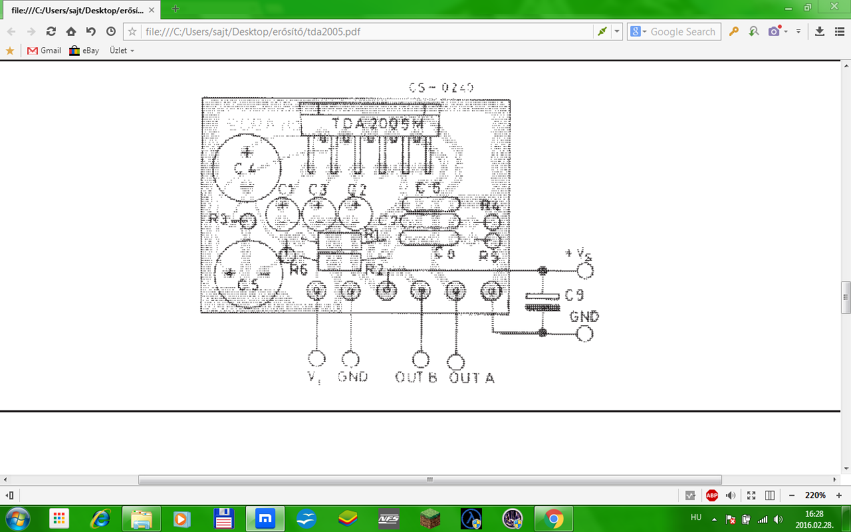Take a screenshot with the camera icon

pyautogui.click(x=774, y=31)
